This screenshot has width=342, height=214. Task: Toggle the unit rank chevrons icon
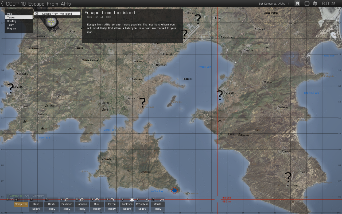click(x=297, y=3)
